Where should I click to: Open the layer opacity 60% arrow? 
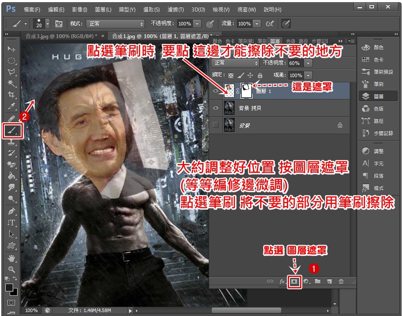(308, 63)
